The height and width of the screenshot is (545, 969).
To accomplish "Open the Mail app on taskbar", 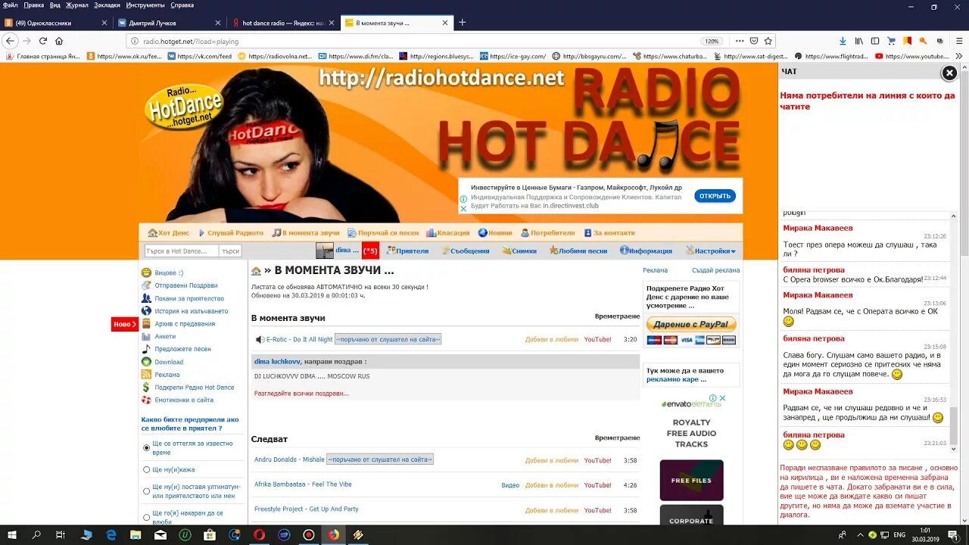I will [160, 534].
